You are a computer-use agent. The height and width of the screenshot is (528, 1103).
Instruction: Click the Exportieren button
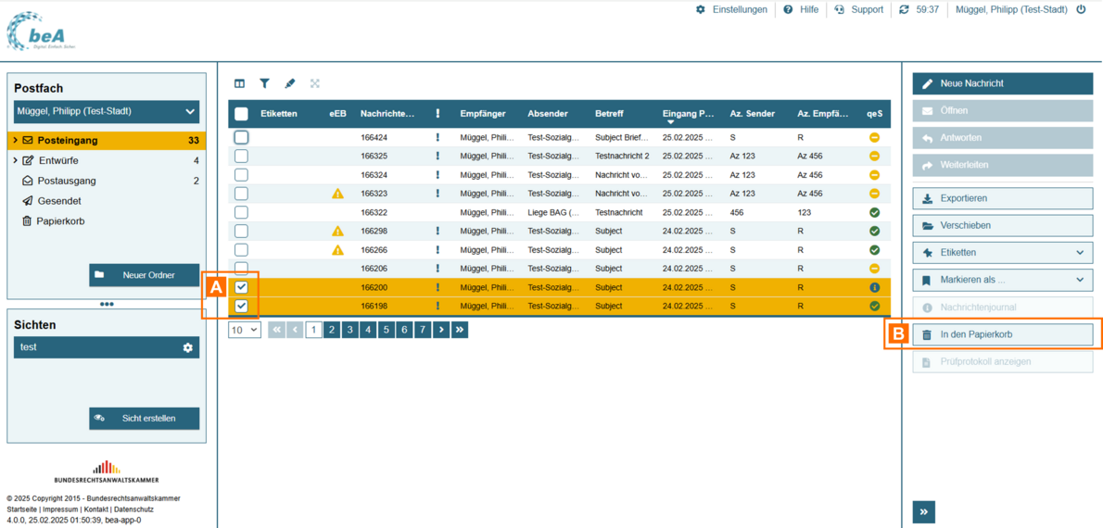coord(1002,198)
